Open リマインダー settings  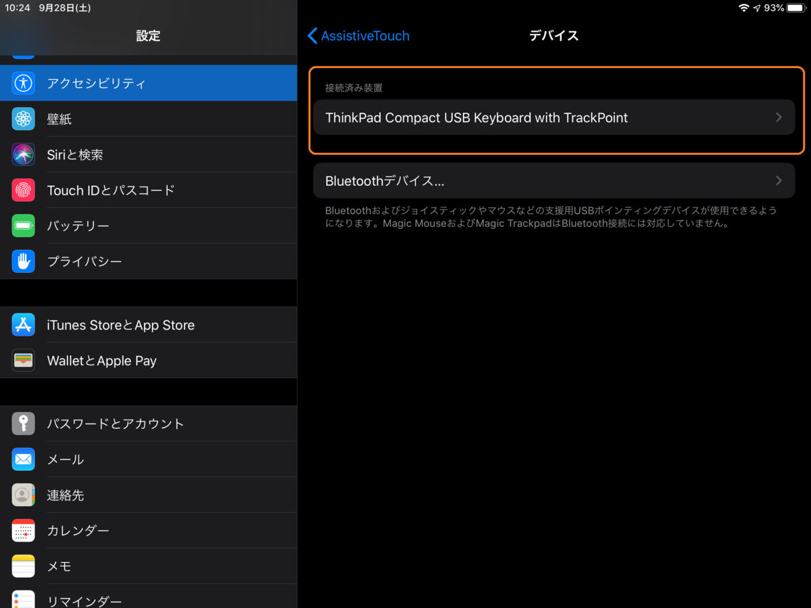click(x=149, y=597)
